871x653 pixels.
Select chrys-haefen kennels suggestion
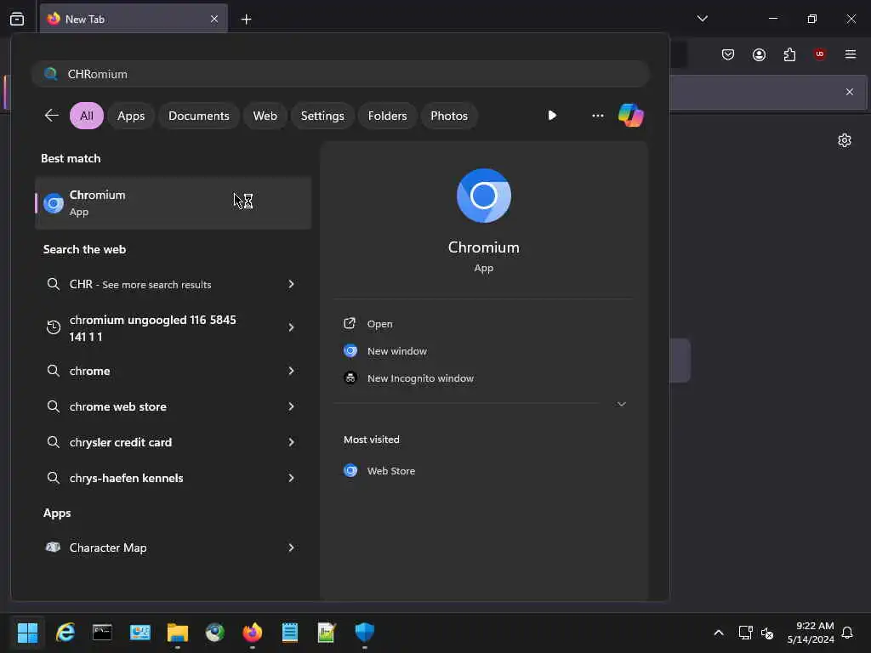pyautogui.click(x=126, y=478)
